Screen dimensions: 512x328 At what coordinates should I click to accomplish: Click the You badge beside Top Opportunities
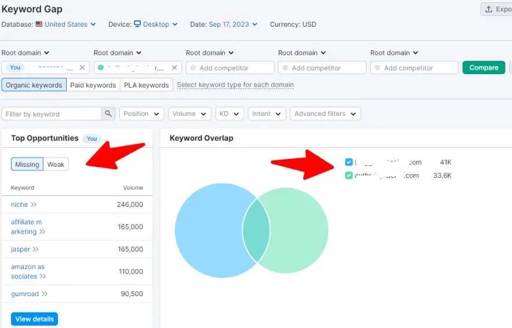pos(92,139)
